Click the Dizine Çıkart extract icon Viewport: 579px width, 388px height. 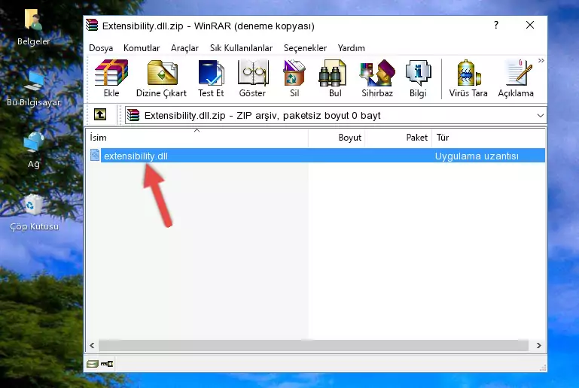(x=161, y=78)
